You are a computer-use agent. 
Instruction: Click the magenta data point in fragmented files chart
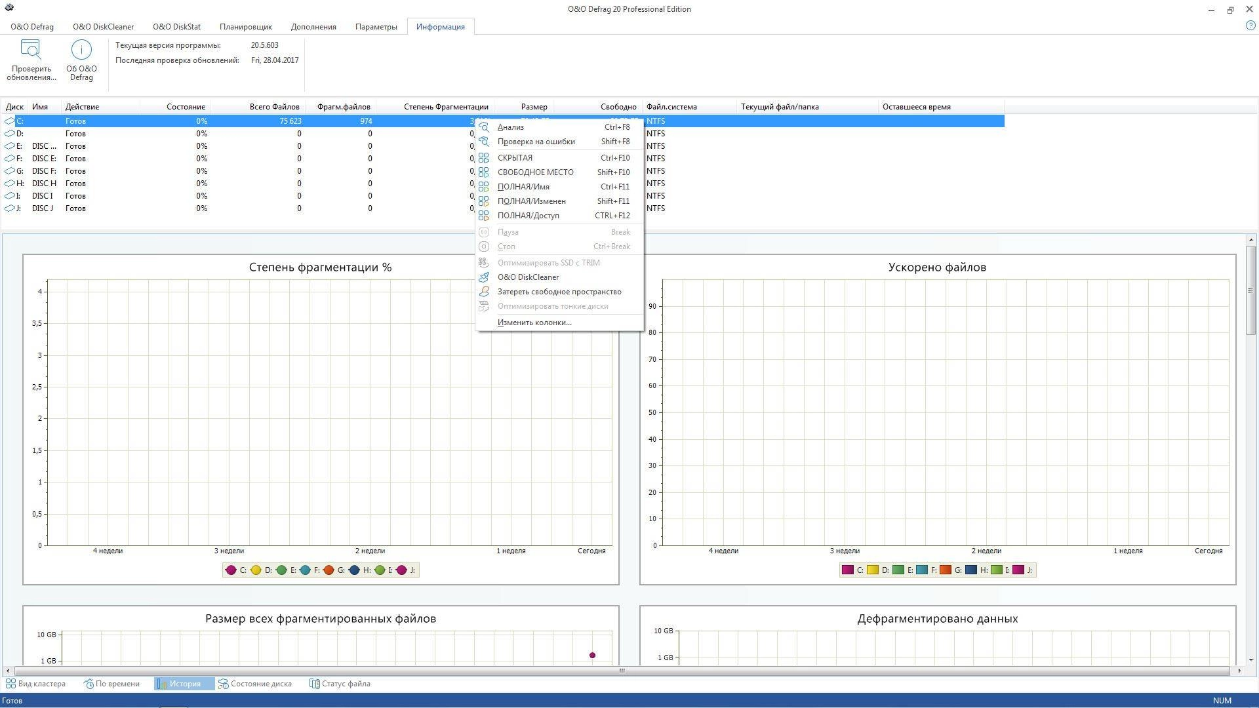[592, 656]
